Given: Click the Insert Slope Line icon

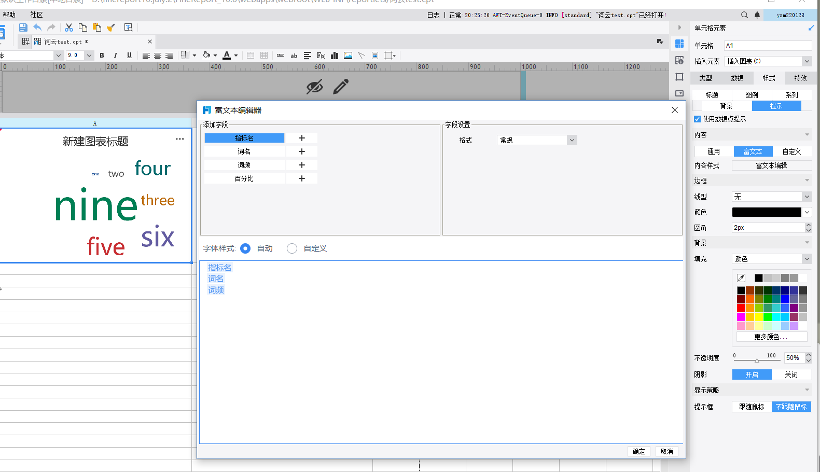Looking at the screenshot, I should 362,55.
